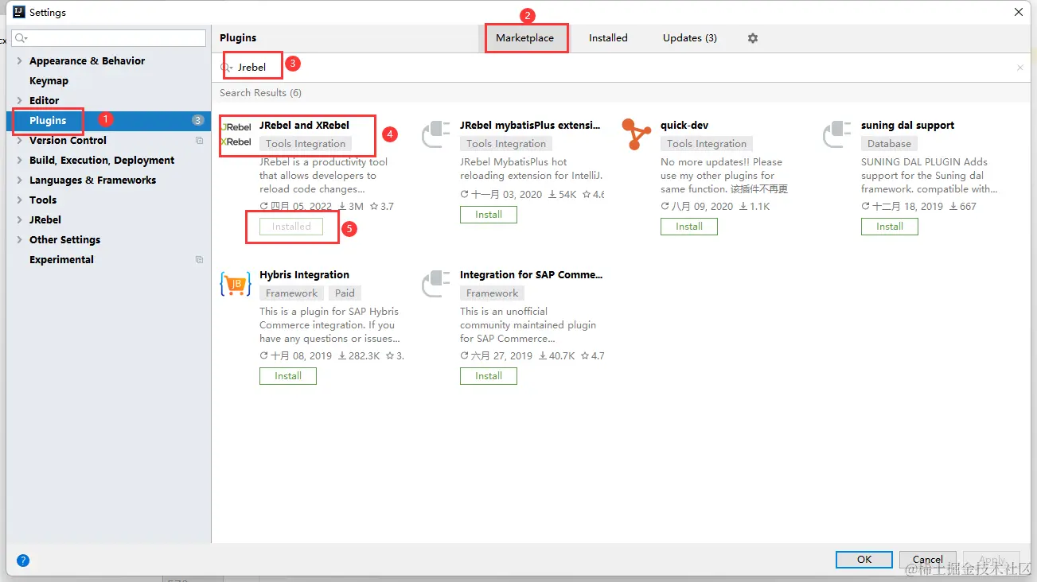The width and height of the screenshot is (1037, 582).
Task: Click the JRebel mybatisPlus plugin plug icon
Action: (x=436, y=134)
